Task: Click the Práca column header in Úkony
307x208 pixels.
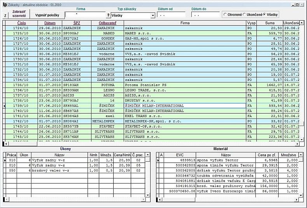Action: [11, 155]
